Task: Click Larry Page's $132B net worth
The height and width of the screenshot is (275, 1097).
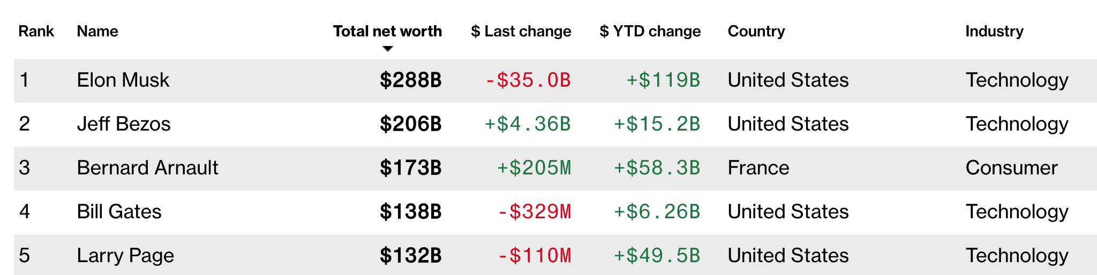Action: pyautogui.click(x=410, y=256)
